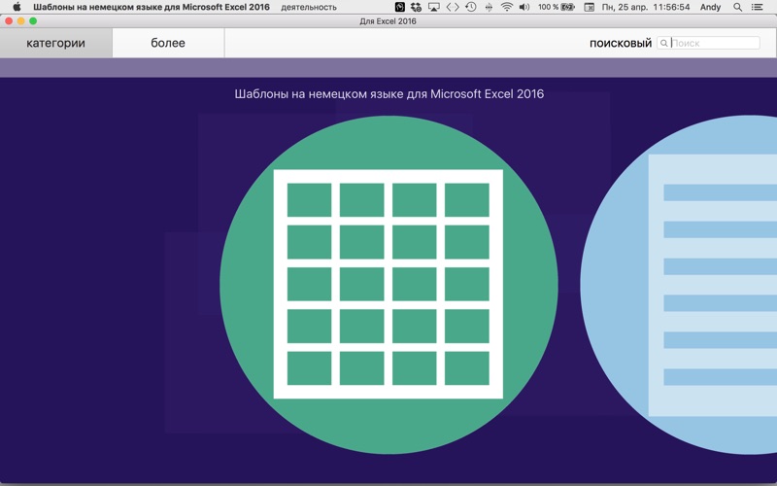Open the volume speaker menu
The height and width of the screenshot is (486, 777).
pyautogui.click(x=524, y=7)
